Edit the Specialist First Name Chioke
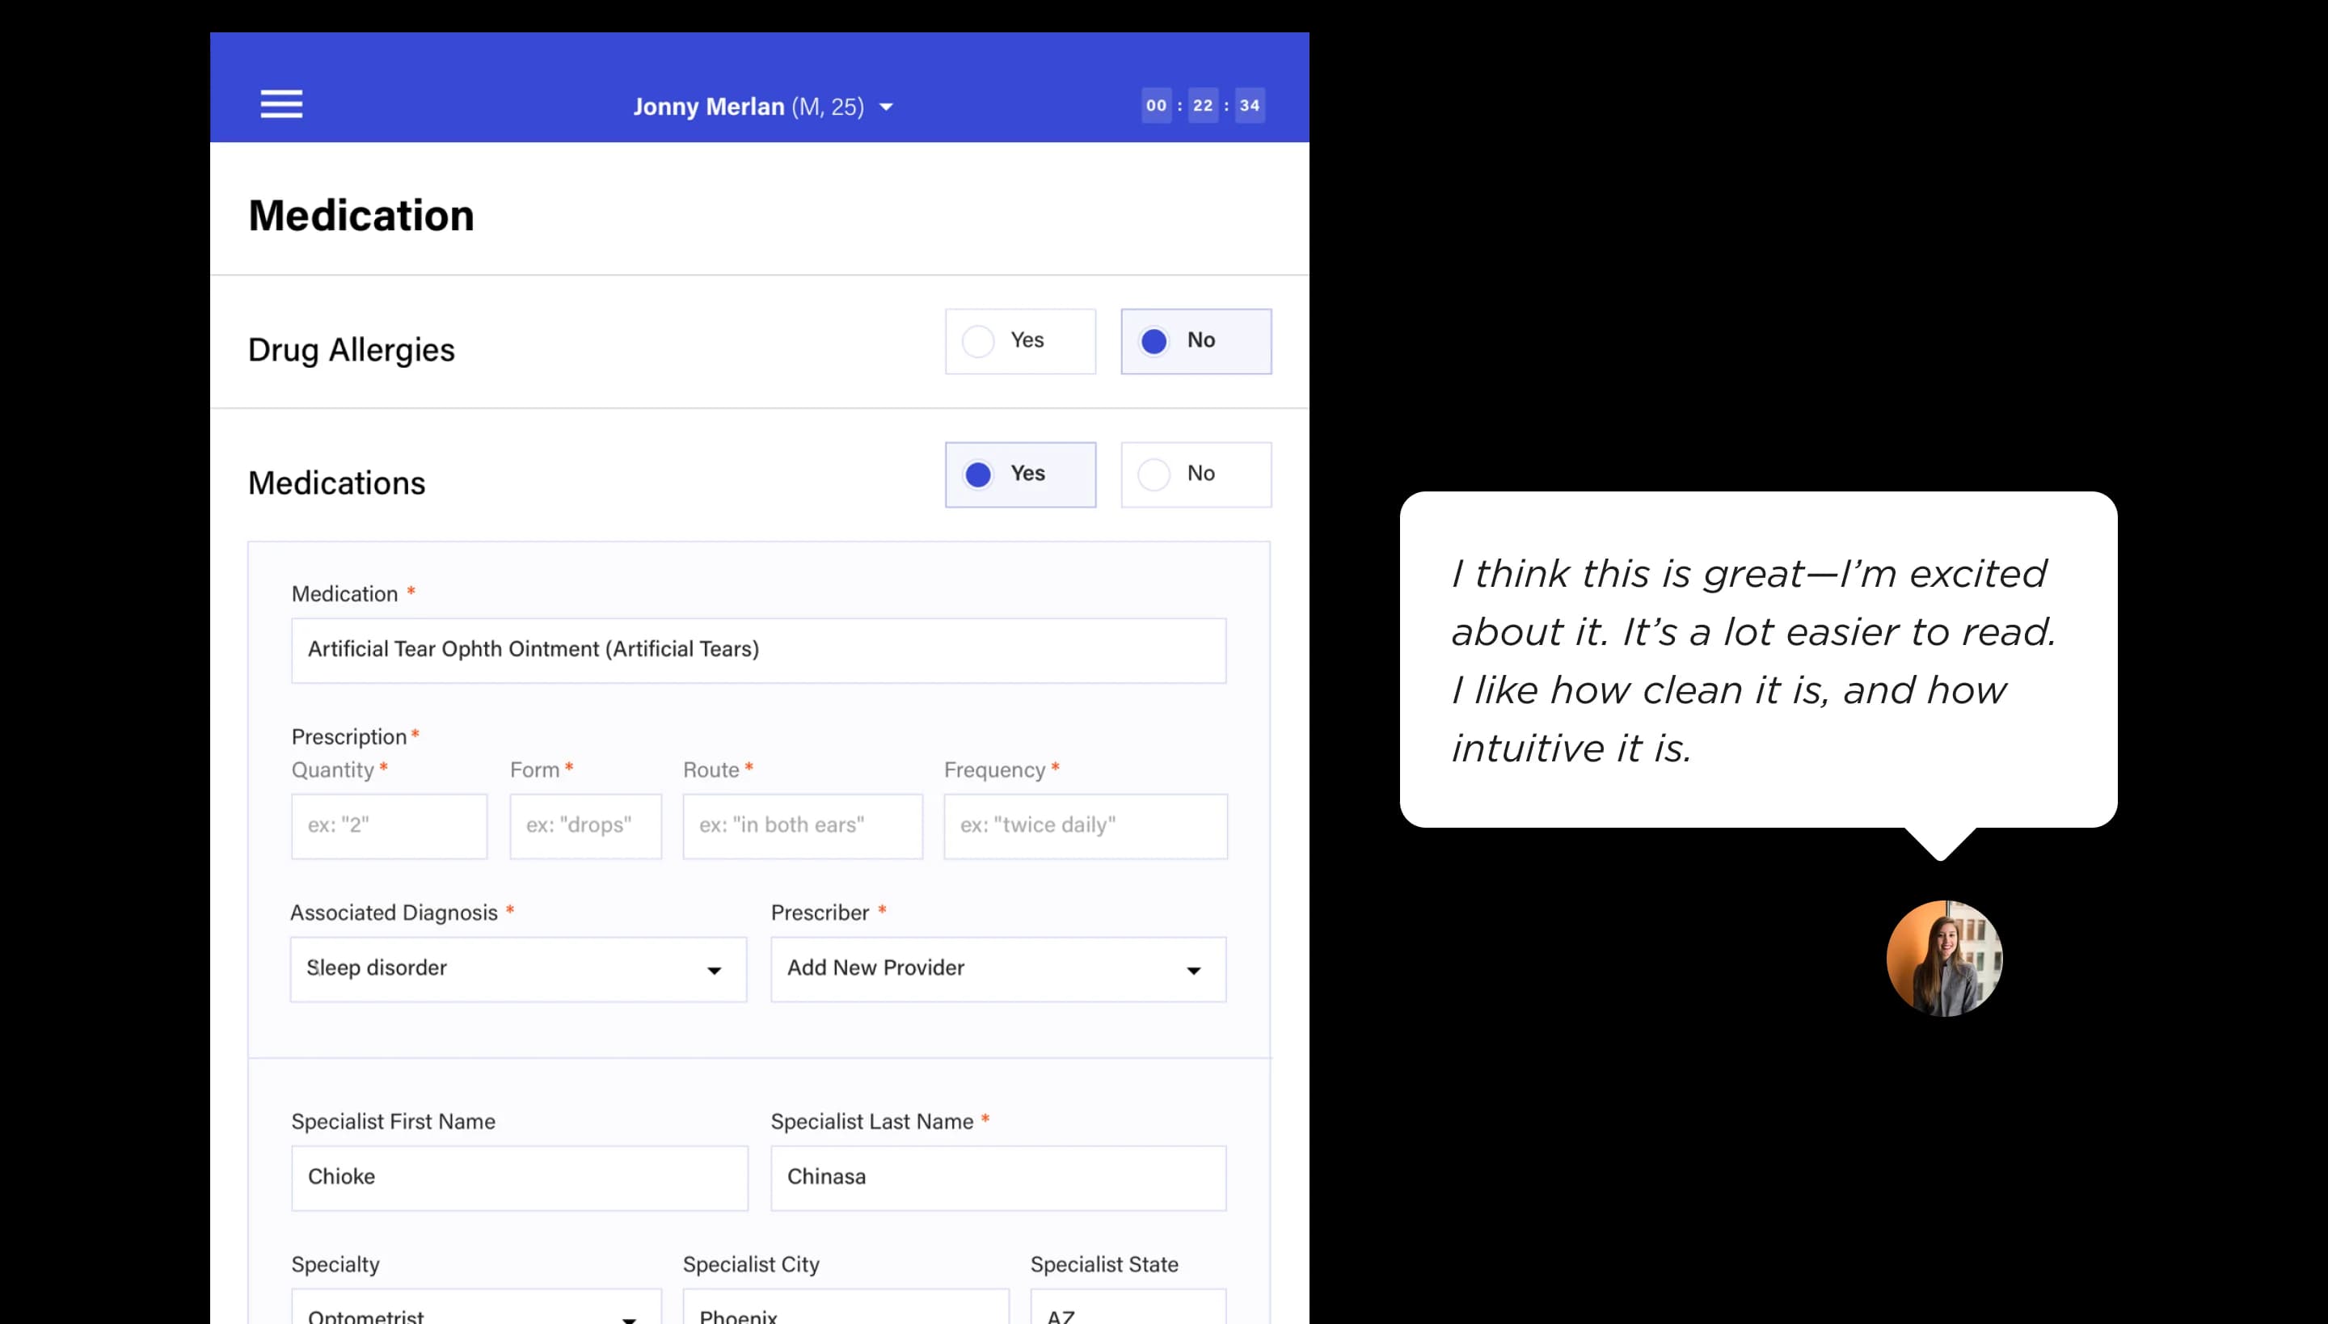2328x1324 pixels. [x=518, y=1177]
